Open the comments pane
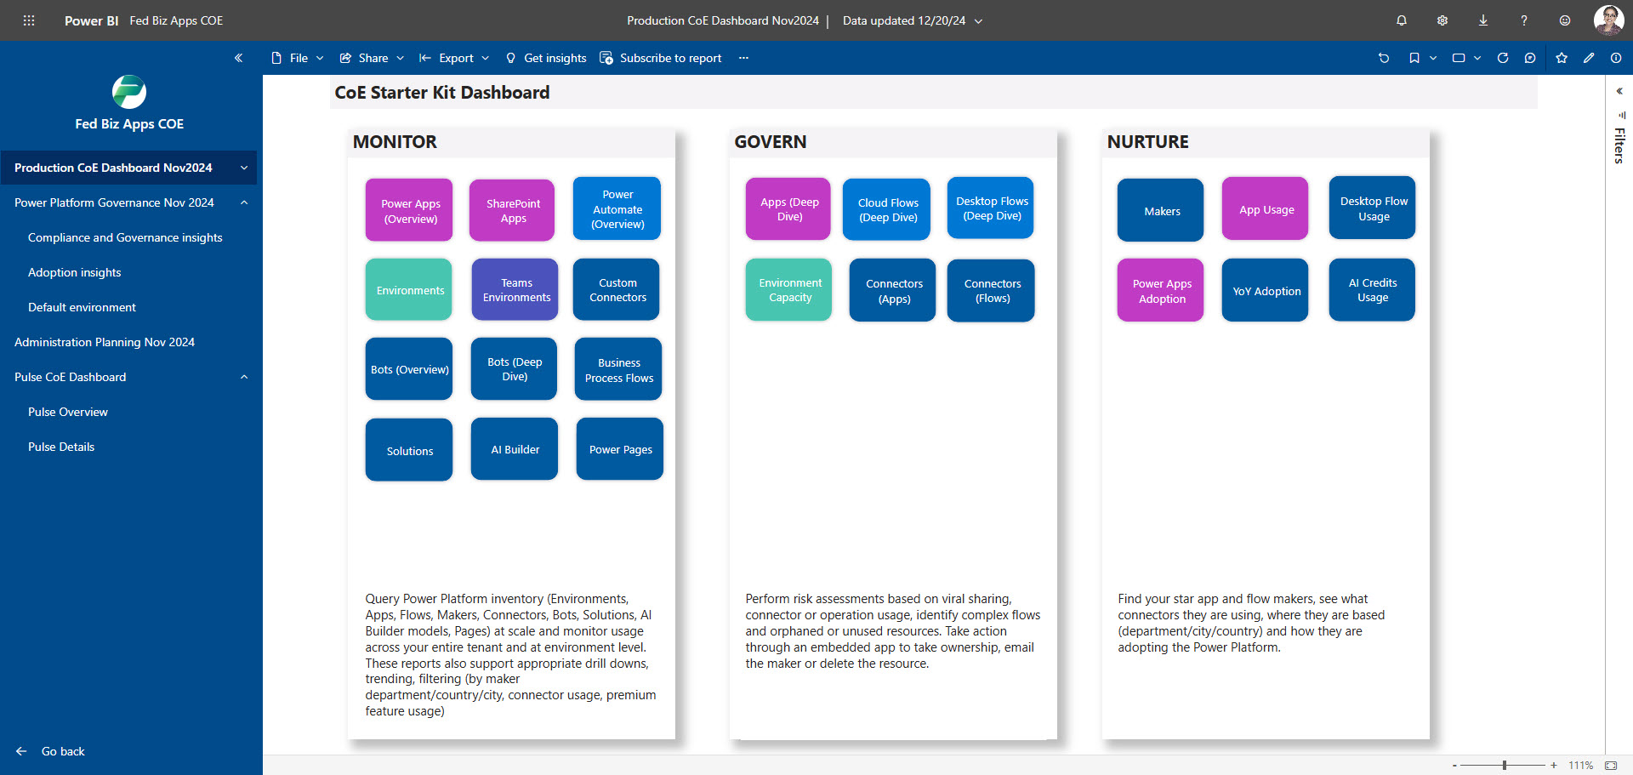The image size is (1633, 775). coord(1530,58)
